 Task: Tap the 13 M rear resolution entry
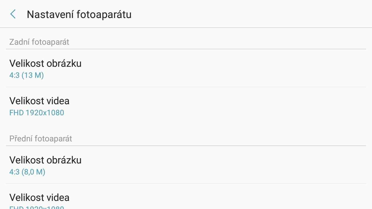point(26,75)
